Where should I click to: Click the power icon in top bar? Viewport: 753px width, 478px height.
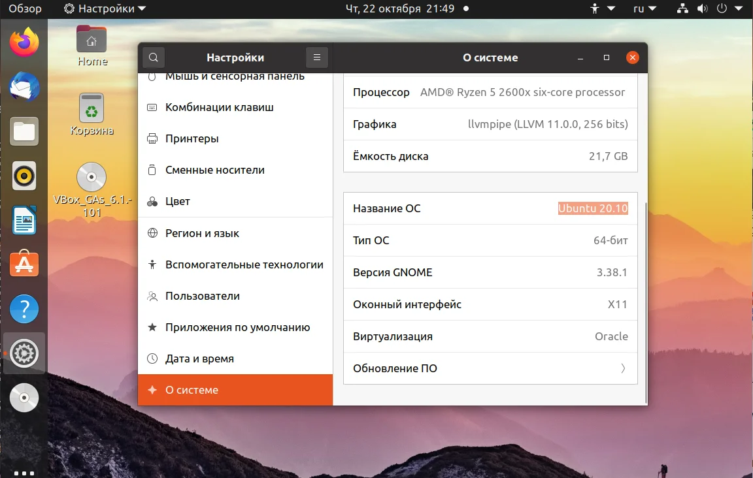tap(722, 8)
